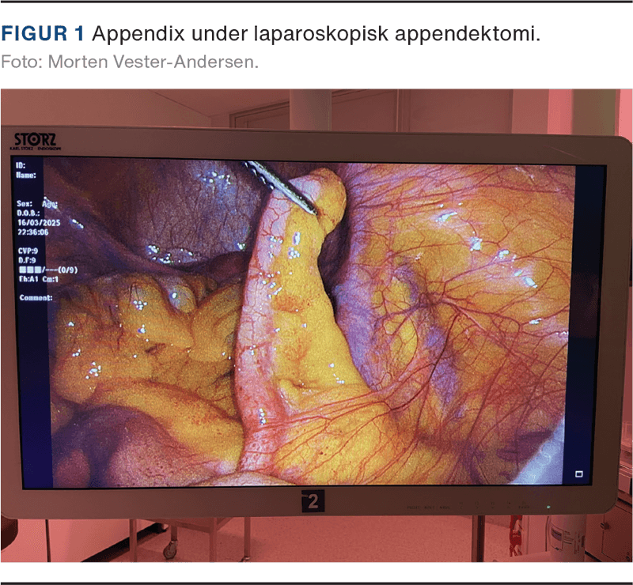Image resolution: width=633 pixels, height=585 pixels.
Task: Click the Age field label
Action: [50, 202]
